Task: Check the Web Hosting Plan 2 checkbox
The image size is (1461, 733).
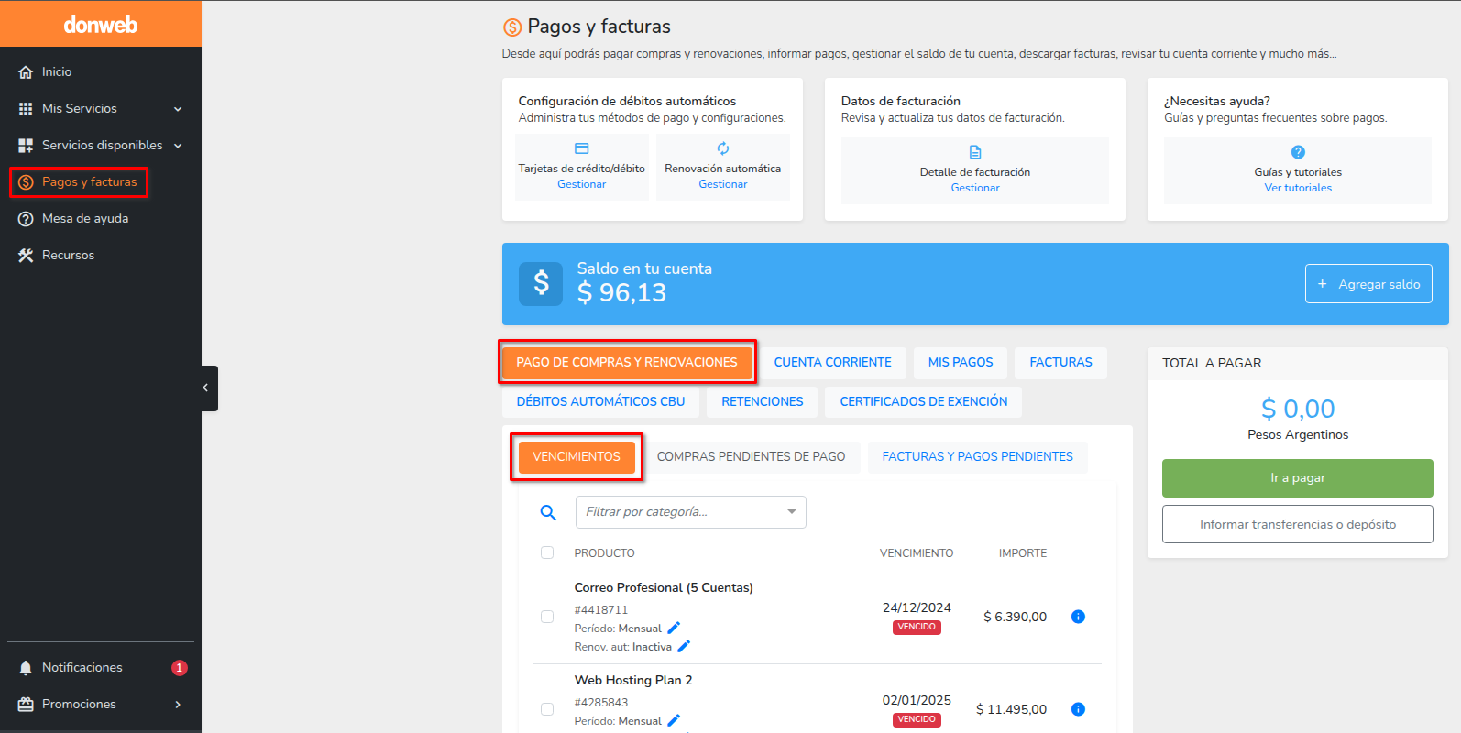Action: tap(547, 709)
